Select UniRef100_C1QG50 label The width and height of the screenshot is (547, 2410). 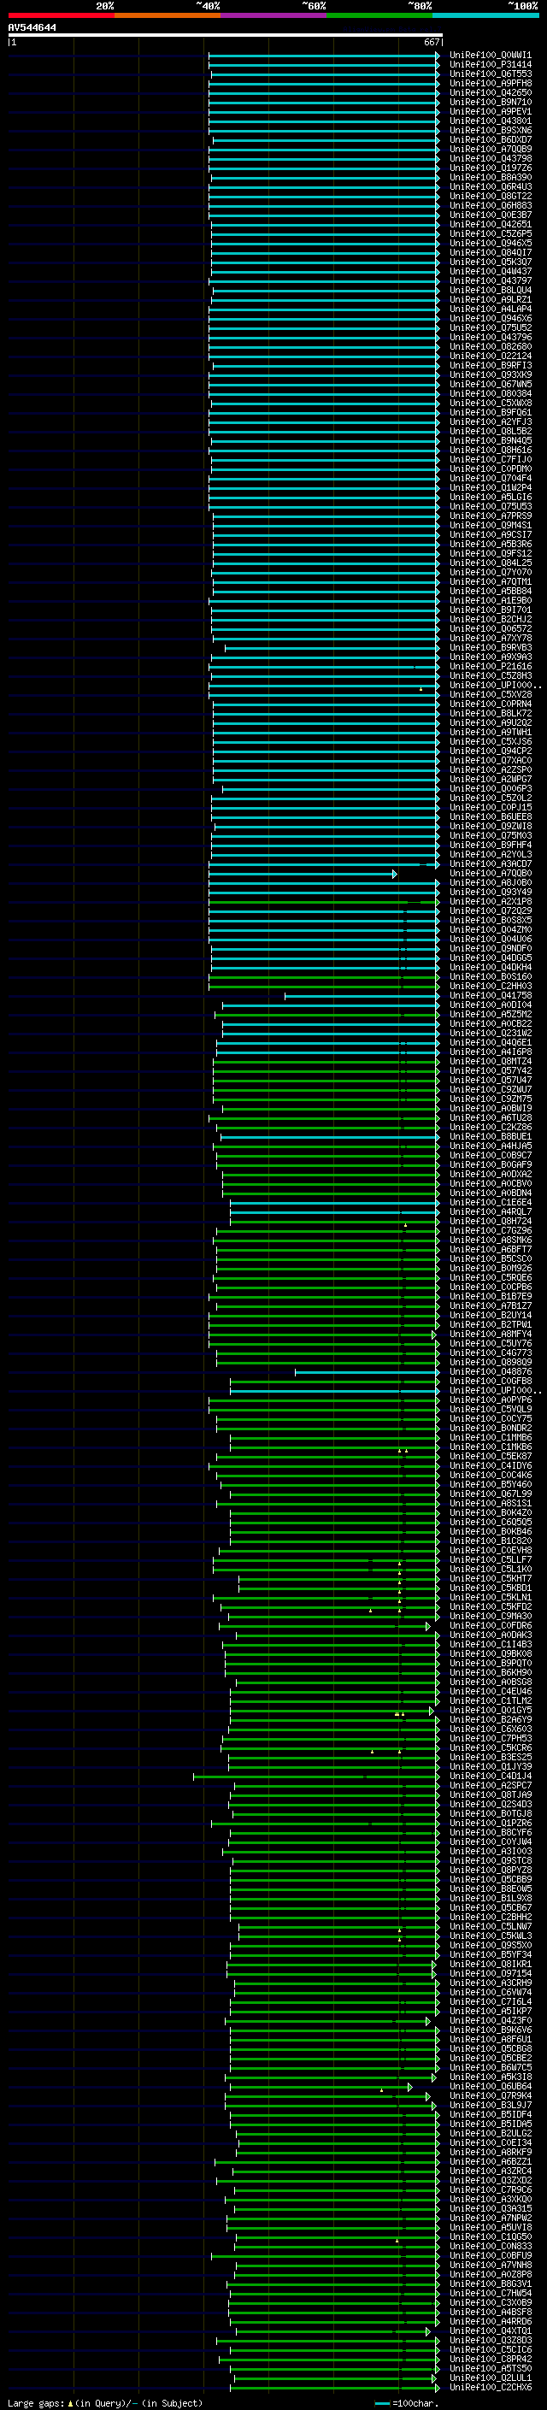(491, 2237)
